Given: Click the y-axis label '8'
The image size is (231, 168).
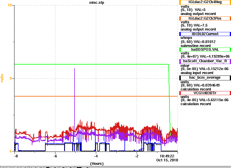Looking at the screenshot, I should click(x=11, y=78).
